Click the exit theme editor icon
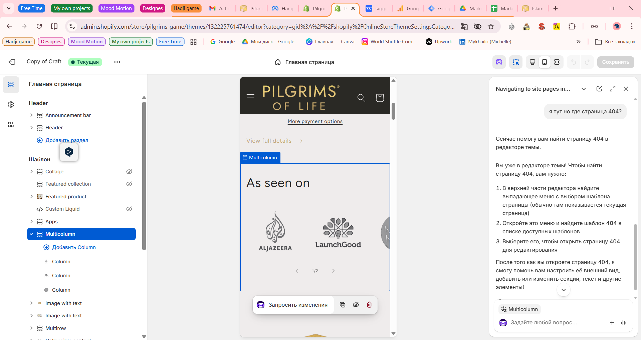641x340 pixels. (12, 62)
